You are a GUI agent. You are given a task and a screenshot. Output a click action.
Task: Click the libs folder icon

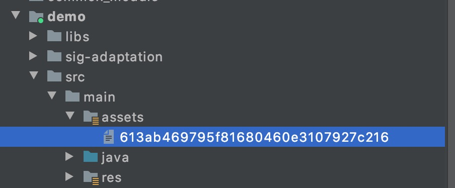pyautogui.click(x=54, y=37)
